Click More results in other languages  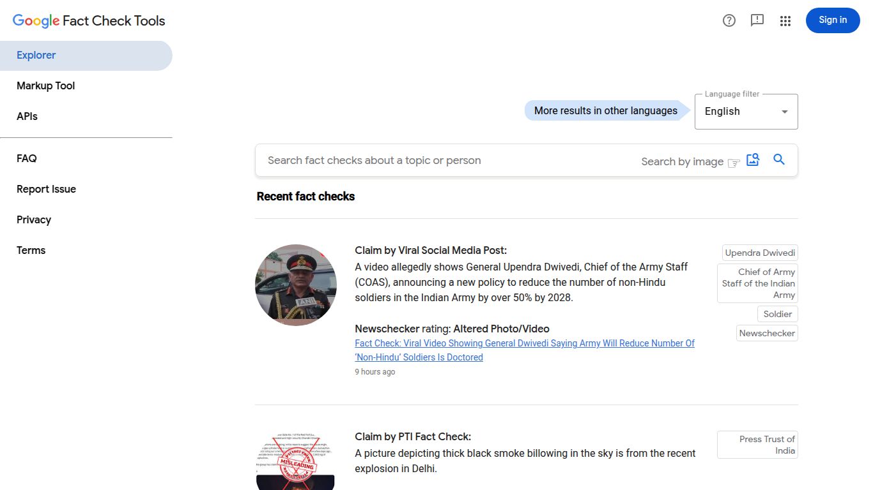tap(605, 111)
